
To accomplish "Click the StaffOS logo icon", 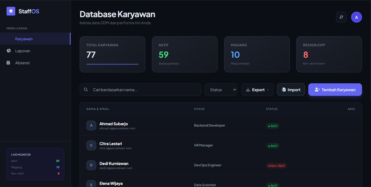I will (11, 11).
